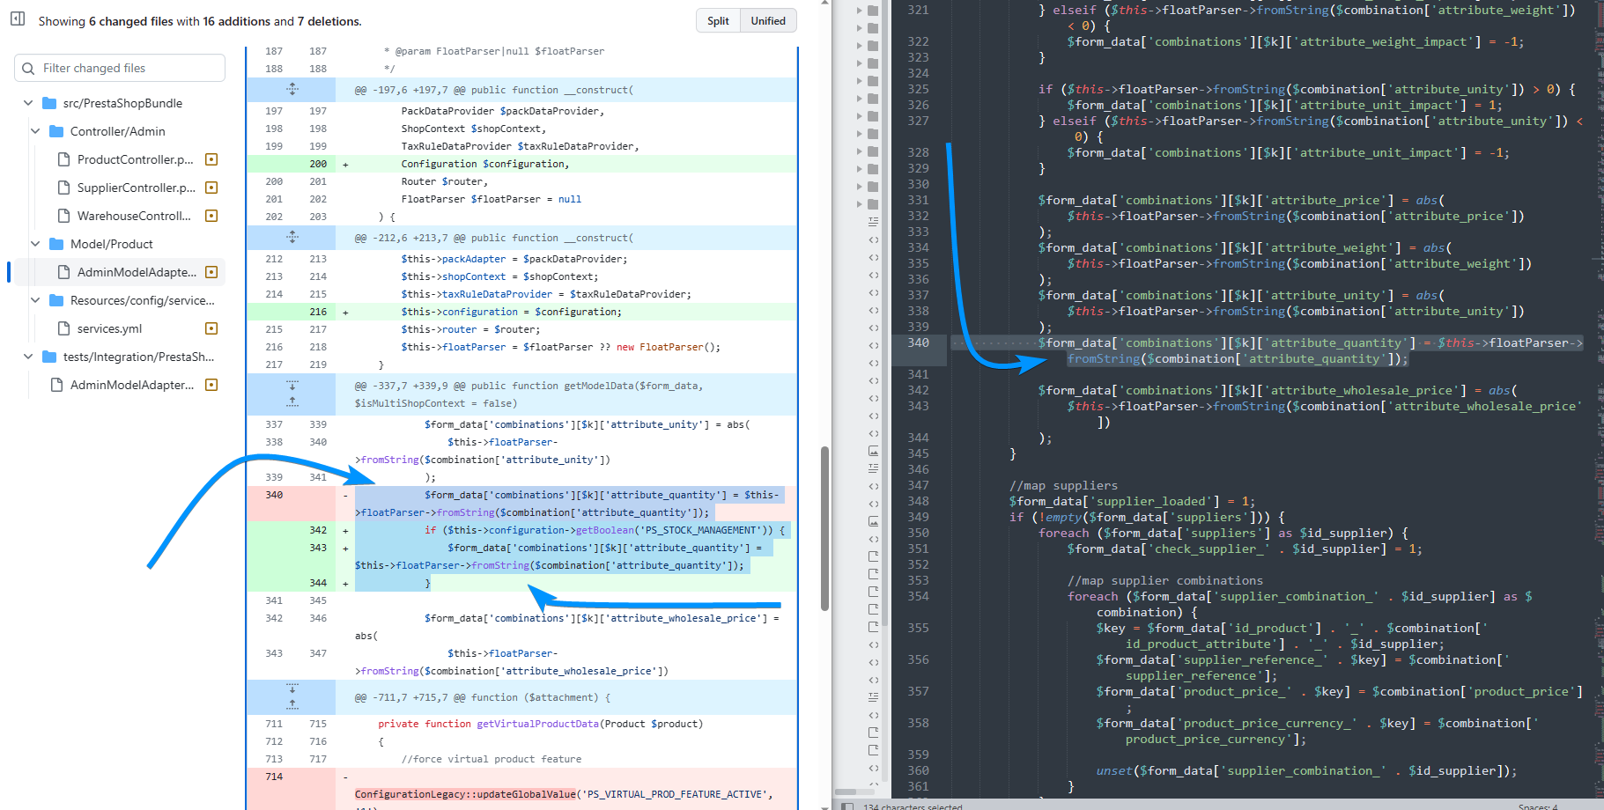Click the Controller/Admin folder icon

(56, 131)
